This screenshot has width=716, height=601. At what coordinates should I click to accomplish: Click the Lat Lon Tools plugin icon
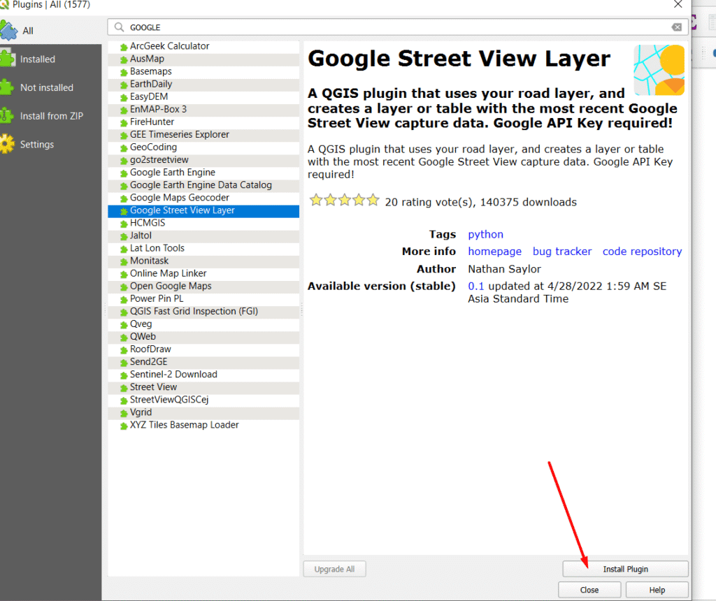point(123,249)
